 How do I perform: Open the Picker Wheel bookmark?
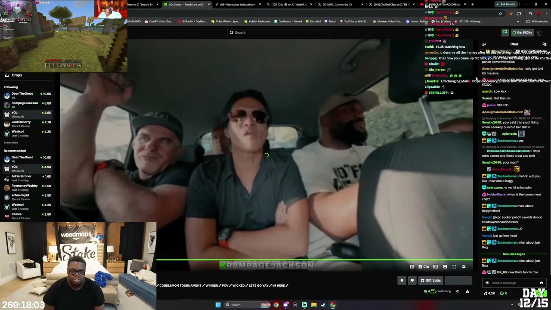coord(225,22)
